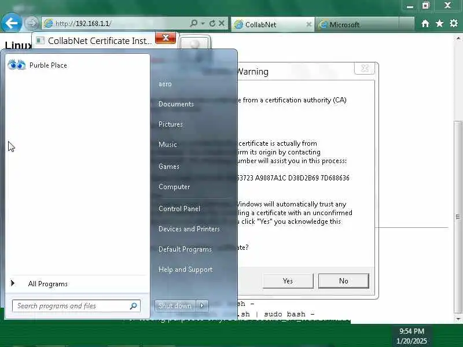Click the Refresh page icon
Viewport: 463px width, 347px height.
(212, 23)
